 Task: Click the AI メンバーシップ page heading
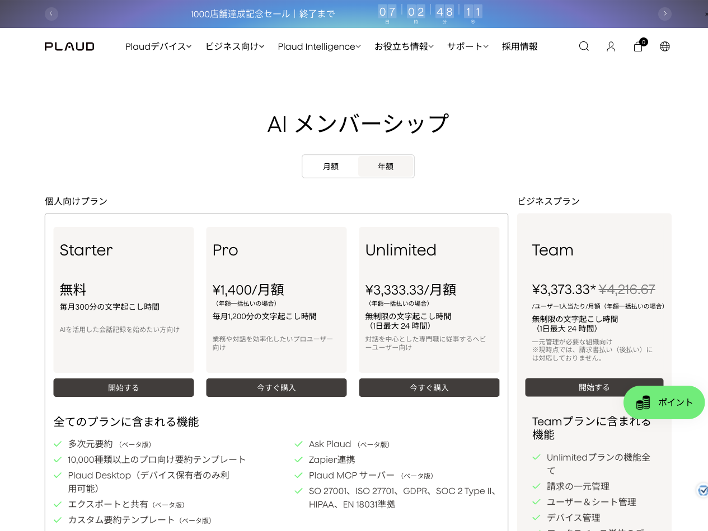point(358,124)
